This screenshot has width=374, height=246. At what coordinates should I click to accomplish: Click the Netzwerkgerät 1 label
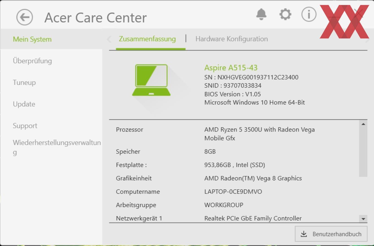click(139, 218)
